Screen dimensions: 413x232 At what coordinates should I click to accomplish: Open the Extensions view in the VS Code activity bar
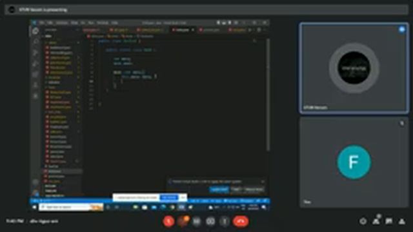35,75
